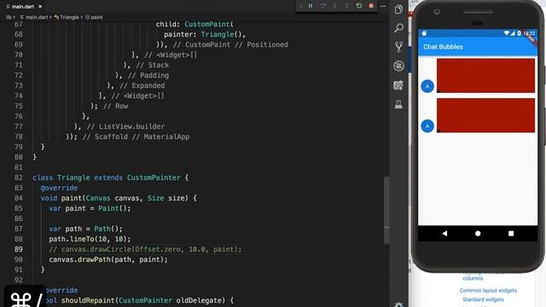Open the Search view in activity bar
The width and height of the screenshot is (546, 307).
coord(398,28)
